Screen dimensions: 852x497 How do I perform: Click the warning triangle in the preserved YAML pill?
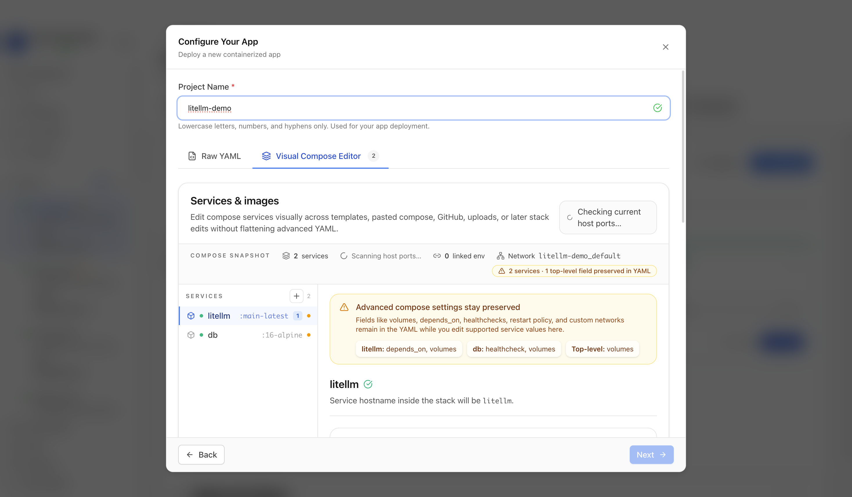click(501, 271)
